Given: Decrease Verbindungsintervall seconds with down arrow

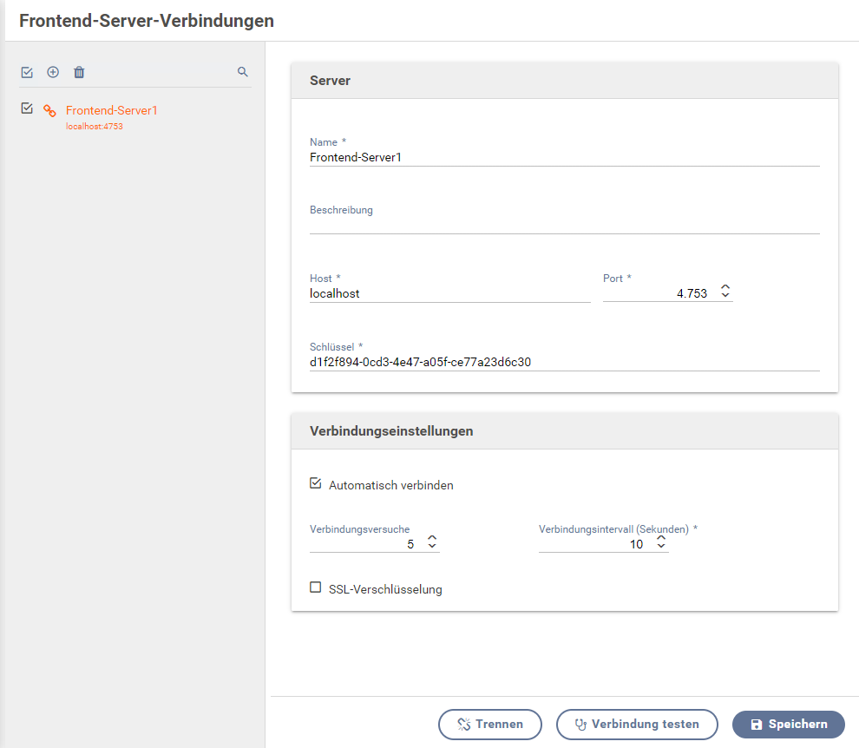Looking at the screenshot, I should pos(661,546).
